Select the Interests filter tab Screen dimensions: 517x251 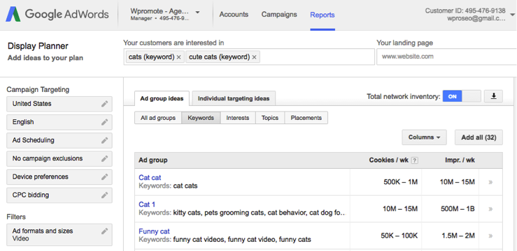point(238,118)
